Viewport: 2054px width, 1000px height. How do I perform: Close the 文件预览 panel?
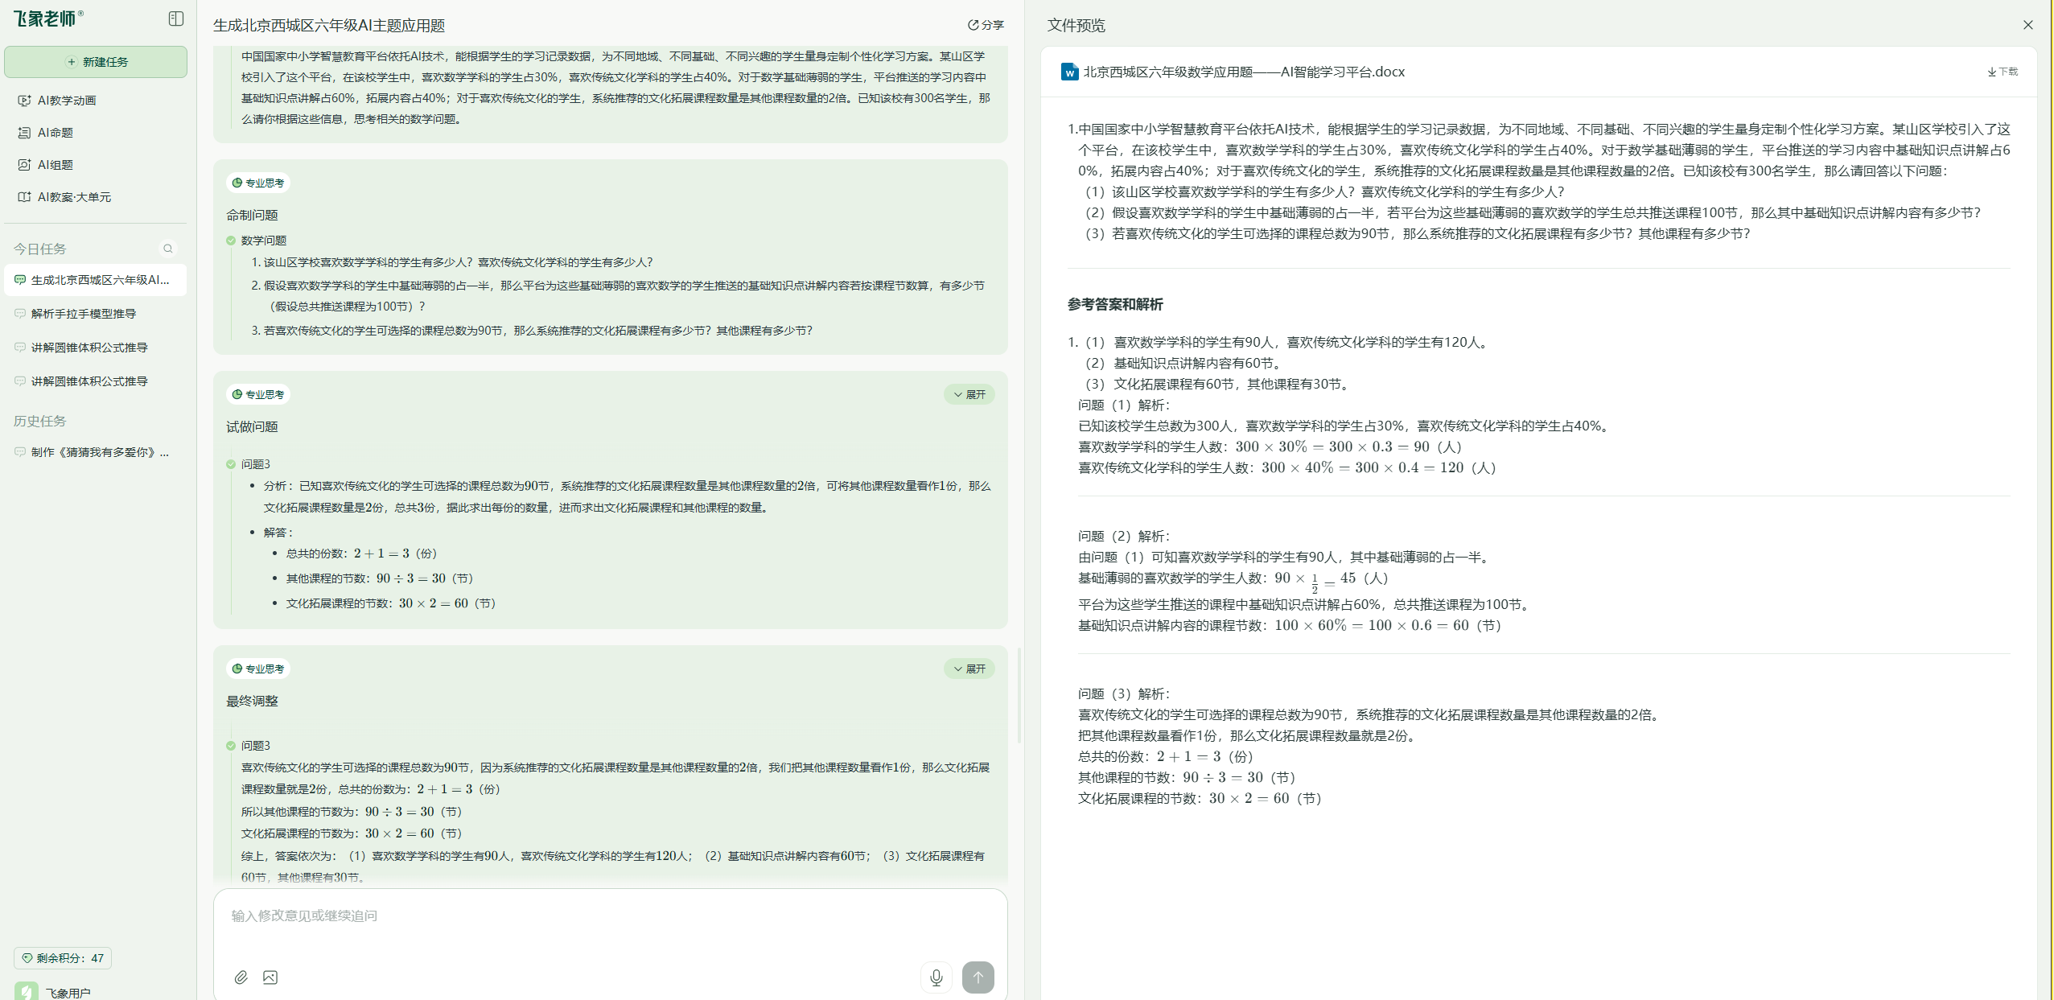pos(2027,25)
